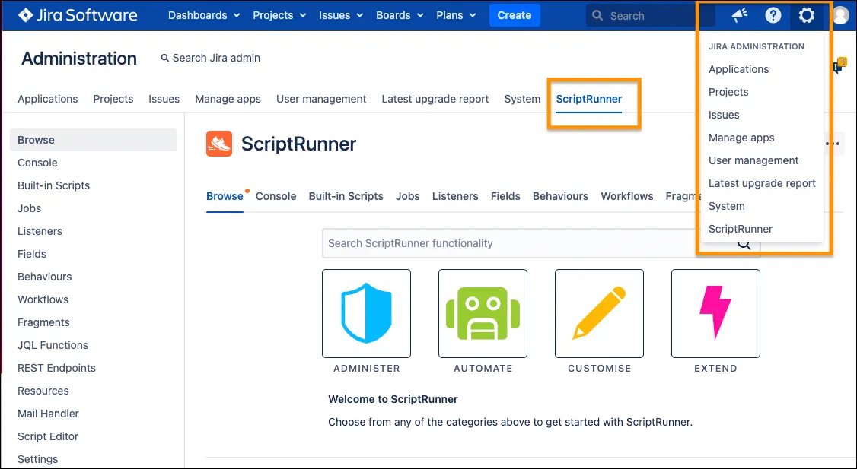Open the Customise pencil tile
Image resolution: width=857 pixels, height=469 pixels.
point(599,313)
